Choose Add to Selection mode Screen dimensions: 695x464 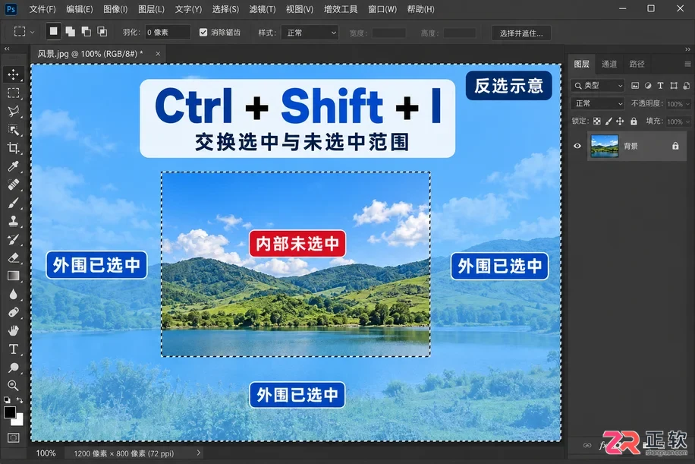[x=70, y=31]
